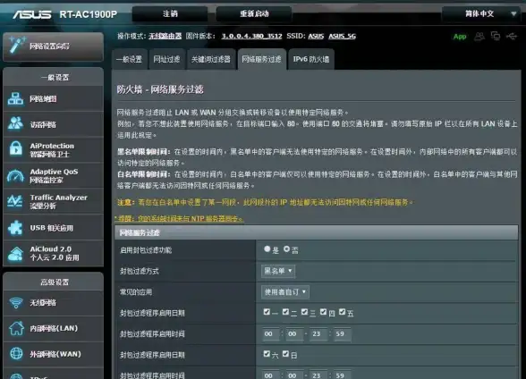Open Traffic Analyzer chart icon

pyautogui.click(x=15, y=201)
